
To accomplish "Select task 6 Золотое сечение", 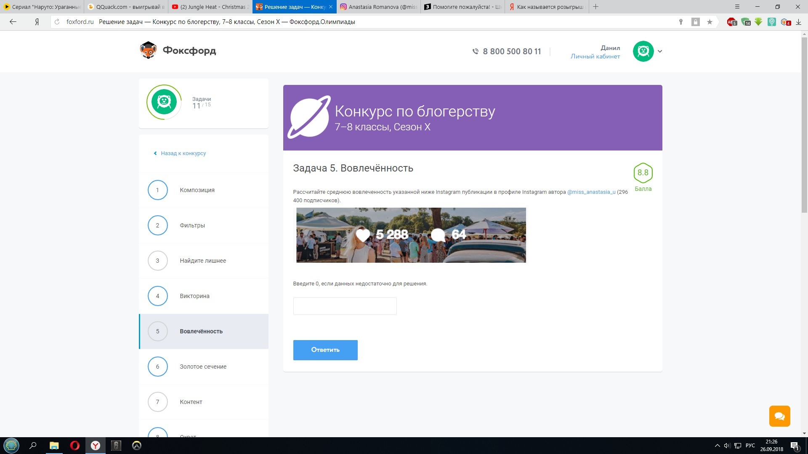I will click(x=203, y=367).
